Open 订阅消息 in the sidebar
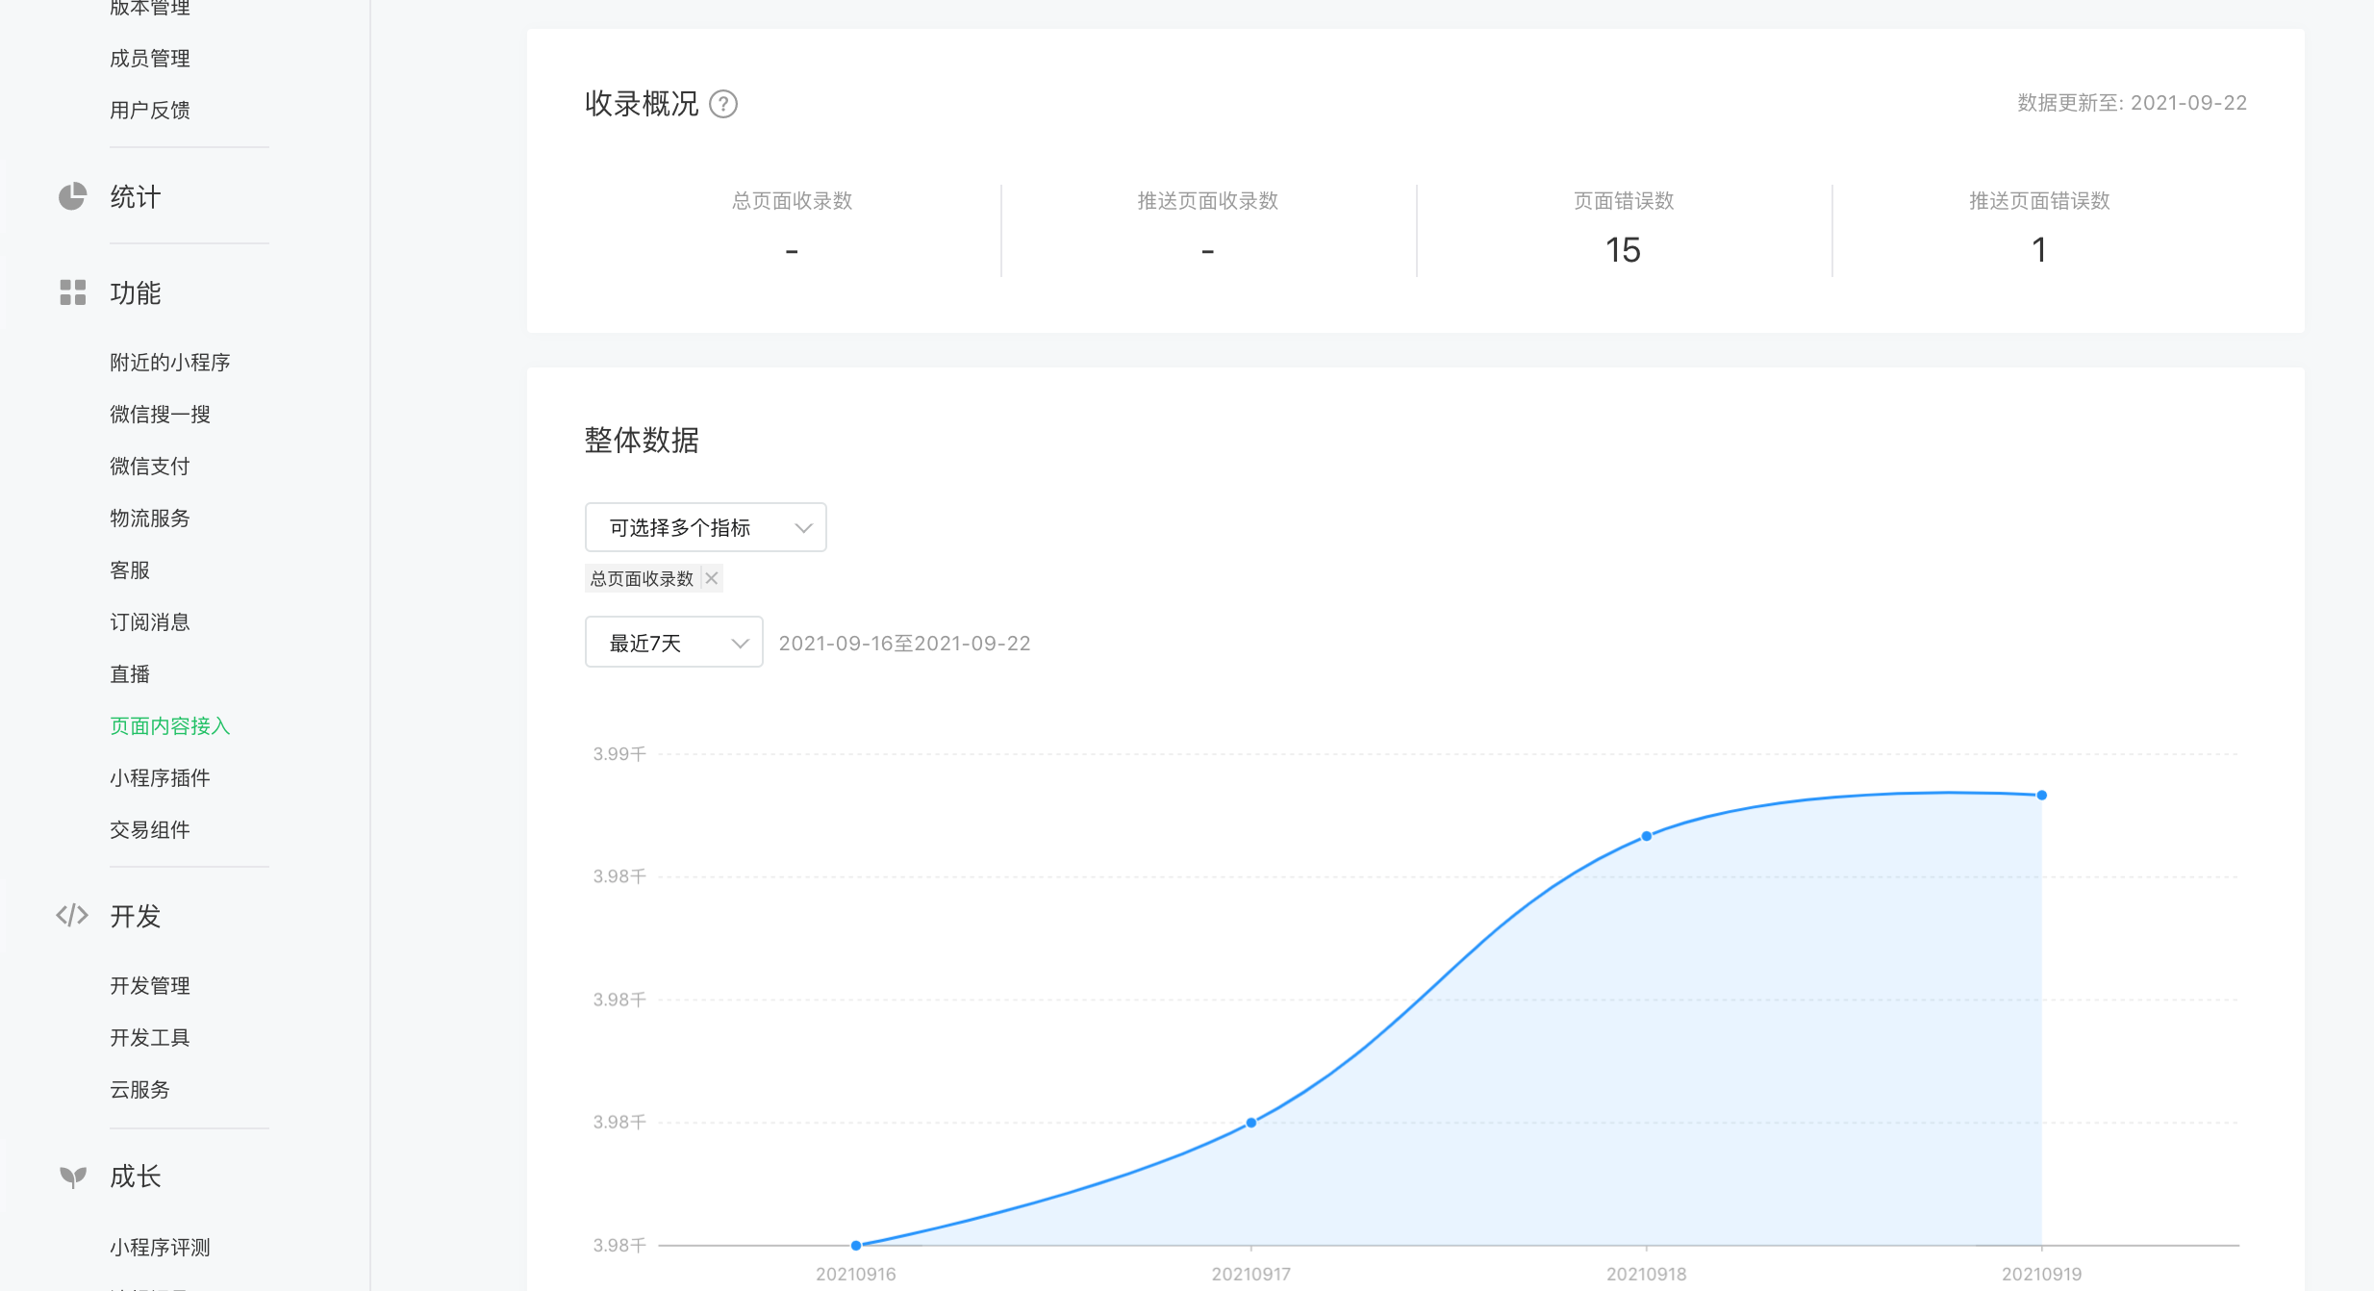 click(x=150, y=621)
